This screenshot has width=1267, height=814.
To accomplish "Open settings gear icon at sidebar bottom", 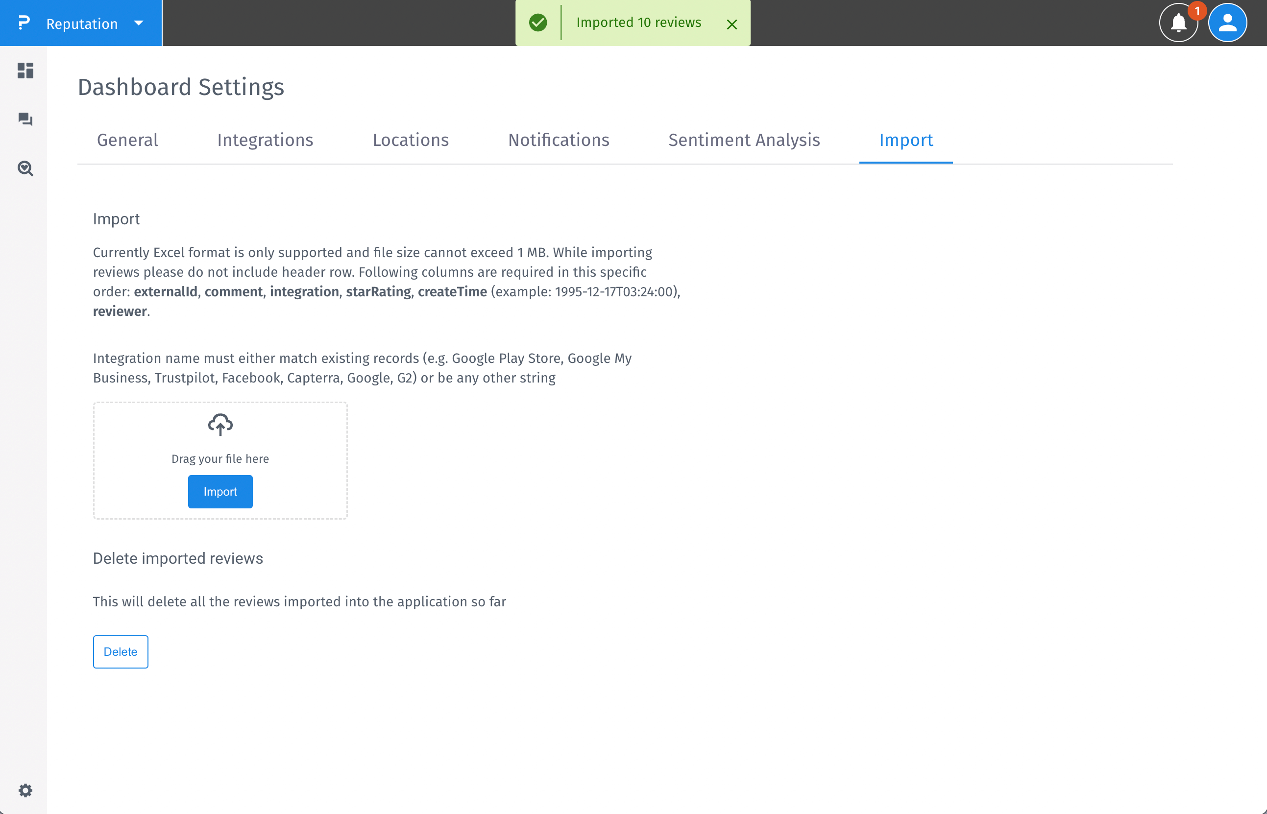I will click(25, 790).
